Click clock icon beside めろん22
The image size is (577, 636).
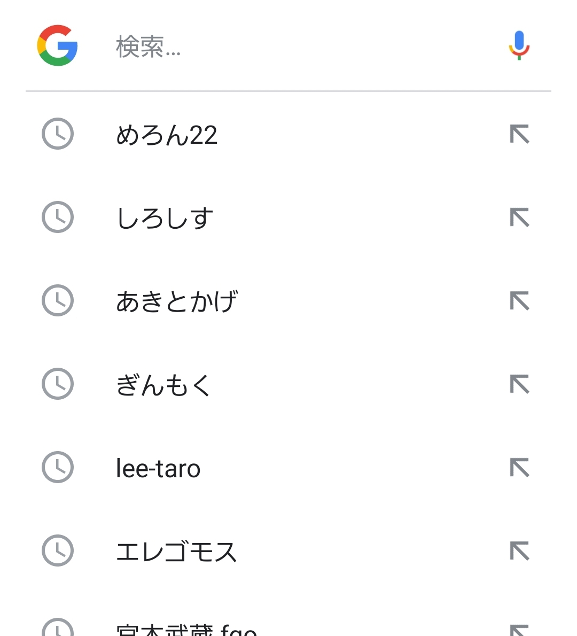click(58, 134)
